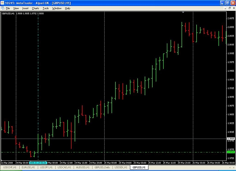Switch to the USDCHF,H1 chart tab
236x171 pixels.
[10, 167]
